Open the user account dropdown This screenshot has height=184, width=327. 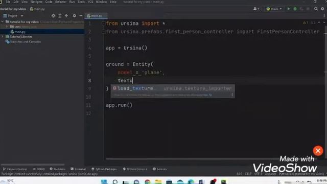[x=256, y=9]
